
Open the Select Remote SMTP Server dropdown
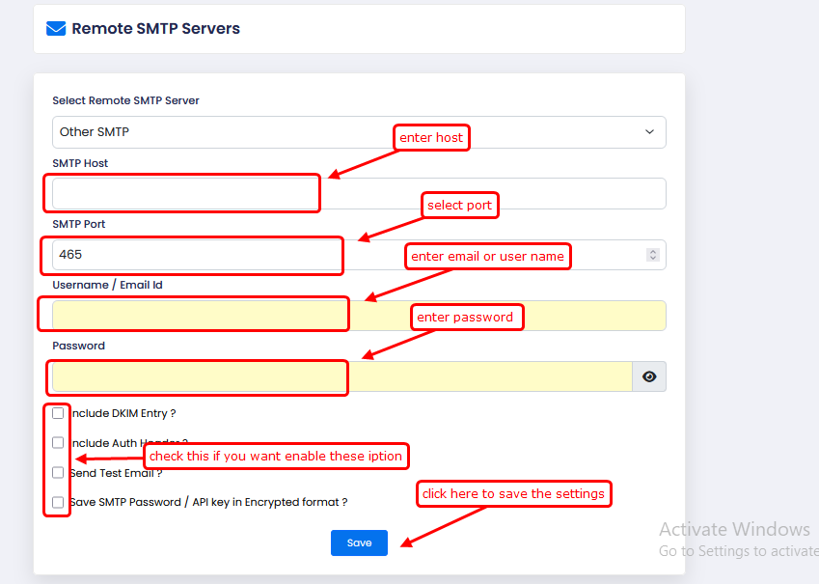(x=359, y=132)
